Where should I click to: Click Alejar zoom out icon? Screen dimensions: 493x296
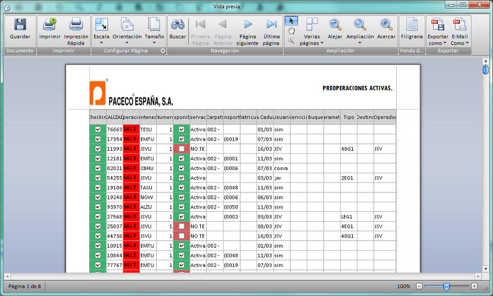point(335,25)
